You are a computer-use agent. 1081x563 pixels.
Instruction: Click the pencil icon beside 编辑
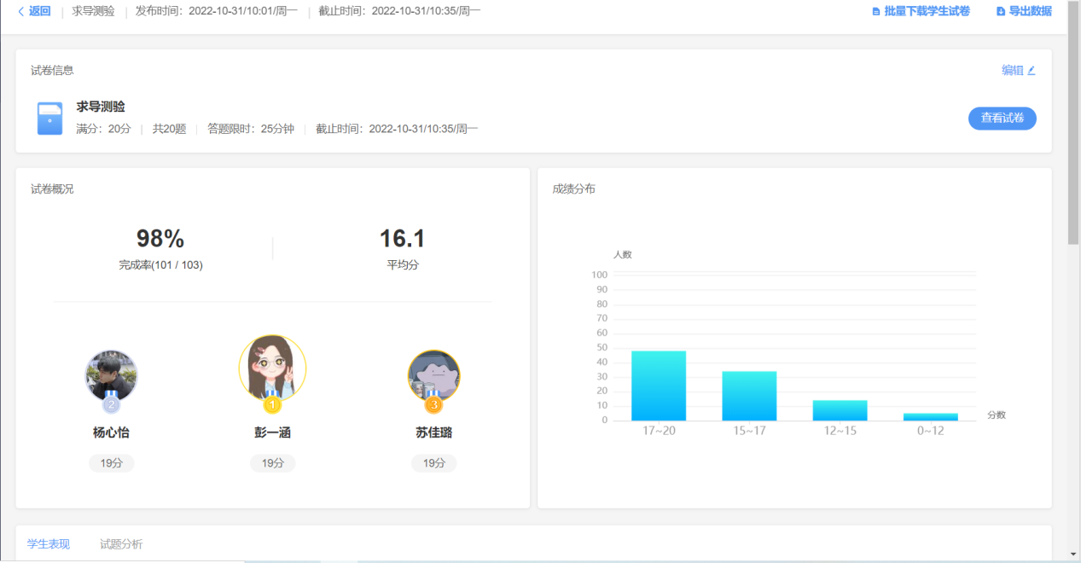(1032, 71)
